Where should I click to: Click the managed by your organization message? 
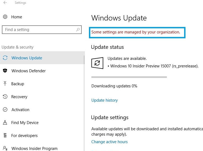click(136, 32)
